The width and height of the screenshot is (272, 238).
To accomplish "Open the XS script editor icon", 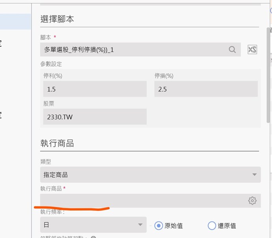I will (252, 49).
